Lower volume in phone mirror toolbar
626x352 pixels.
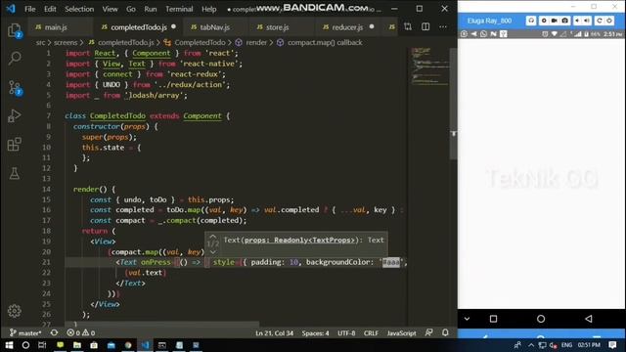pyautogui.click(x=577, y=21)
